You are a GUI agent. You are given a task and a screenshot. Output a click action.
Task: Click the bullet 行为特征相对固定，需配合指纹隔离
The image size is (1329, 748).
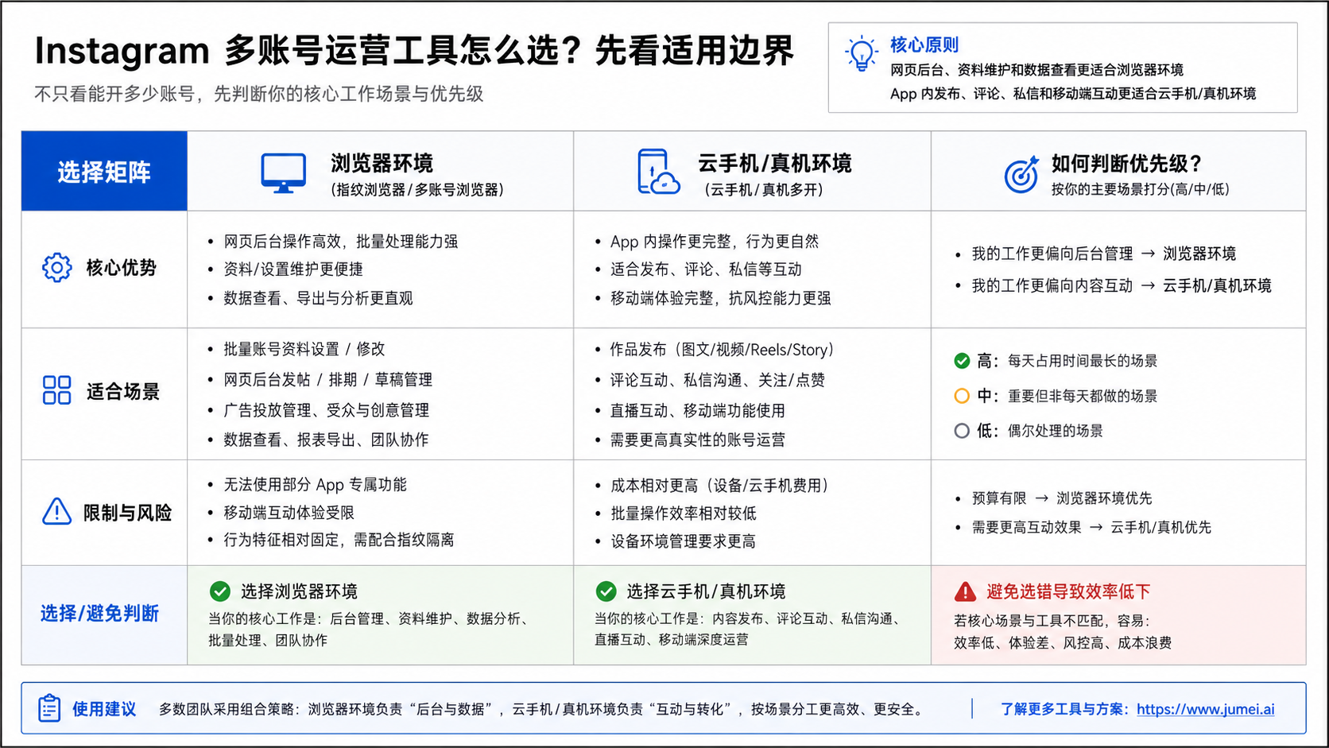339,540
